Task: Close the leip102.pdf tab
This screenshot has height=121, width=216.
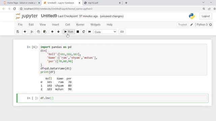Action: pyautogui.click(x=120, y=3)
